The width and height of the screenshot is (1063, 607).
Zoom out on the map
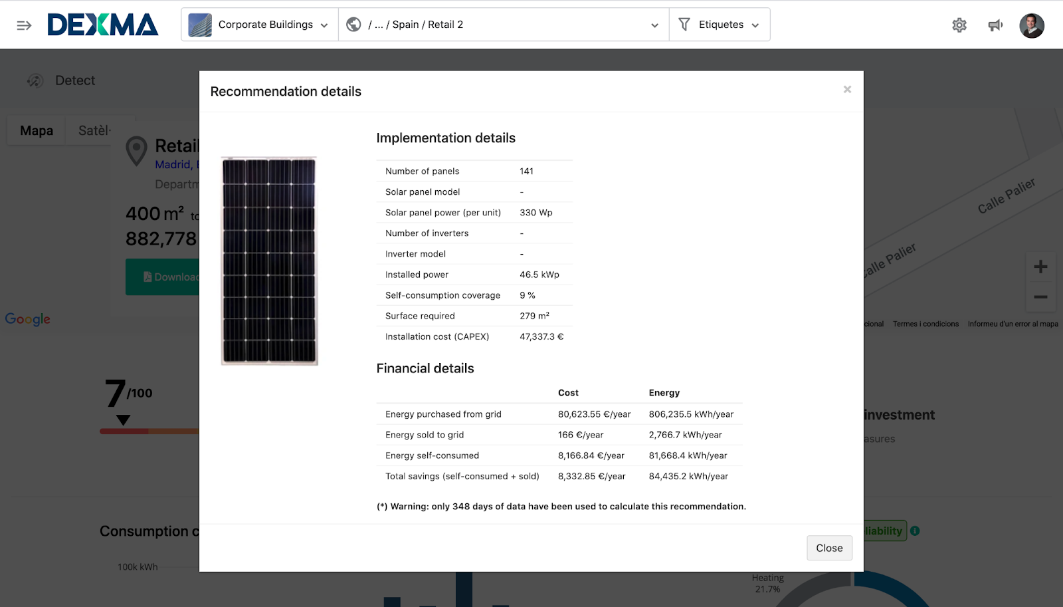click(x=1040, y=297)
